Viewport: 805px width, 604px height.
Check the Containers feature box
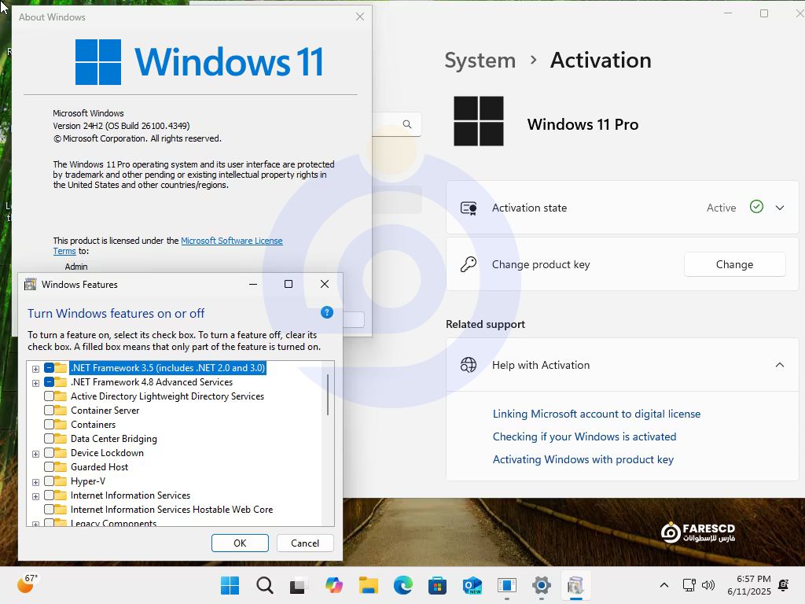(x=49, y=424)
